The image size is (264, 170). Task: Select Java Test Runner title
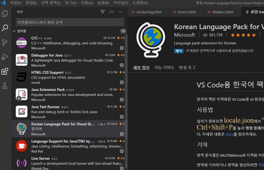[x=45, y=107]
